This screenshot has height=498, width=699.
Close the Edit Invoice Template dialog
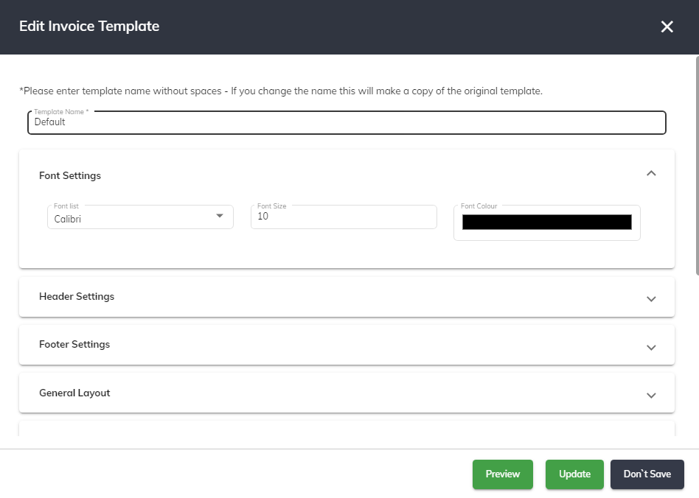coord(667,27)
